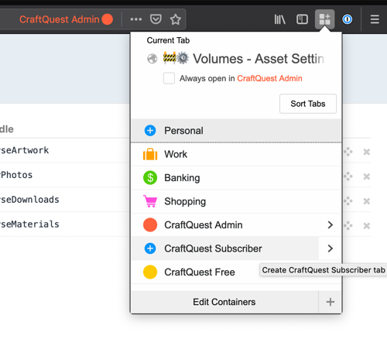Image resolution: width=387 pixels, height=356 pixels.
Task: Enable Always open in CraftQuest Admin checkbox
Action: [x=169, y=78]
